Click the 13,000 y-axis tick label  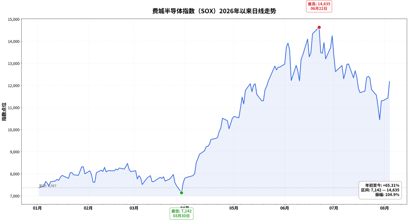pos(14,64)
